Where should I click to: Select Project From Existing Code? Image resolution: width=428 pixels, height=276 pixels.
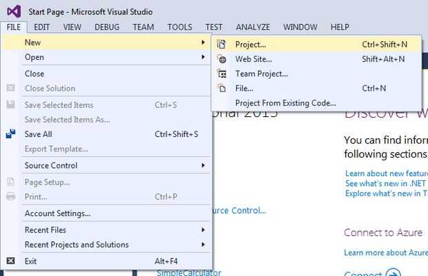pyautogui.click(x=285, y=103)
